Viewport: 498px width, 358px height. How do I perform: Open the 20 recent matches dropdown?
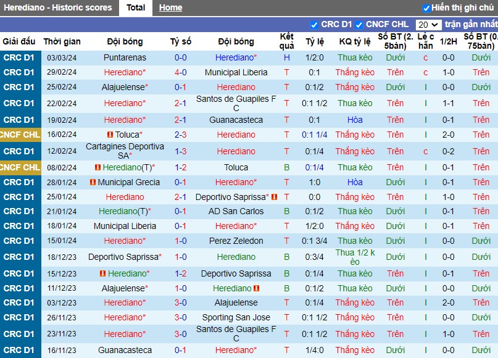(x=428, y=25)
